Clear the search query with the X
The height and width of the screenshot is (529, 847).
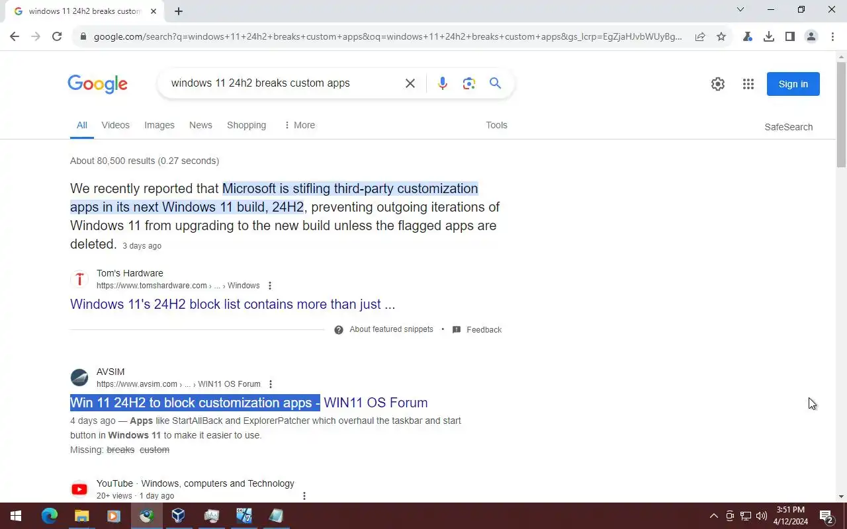point(410,83)
